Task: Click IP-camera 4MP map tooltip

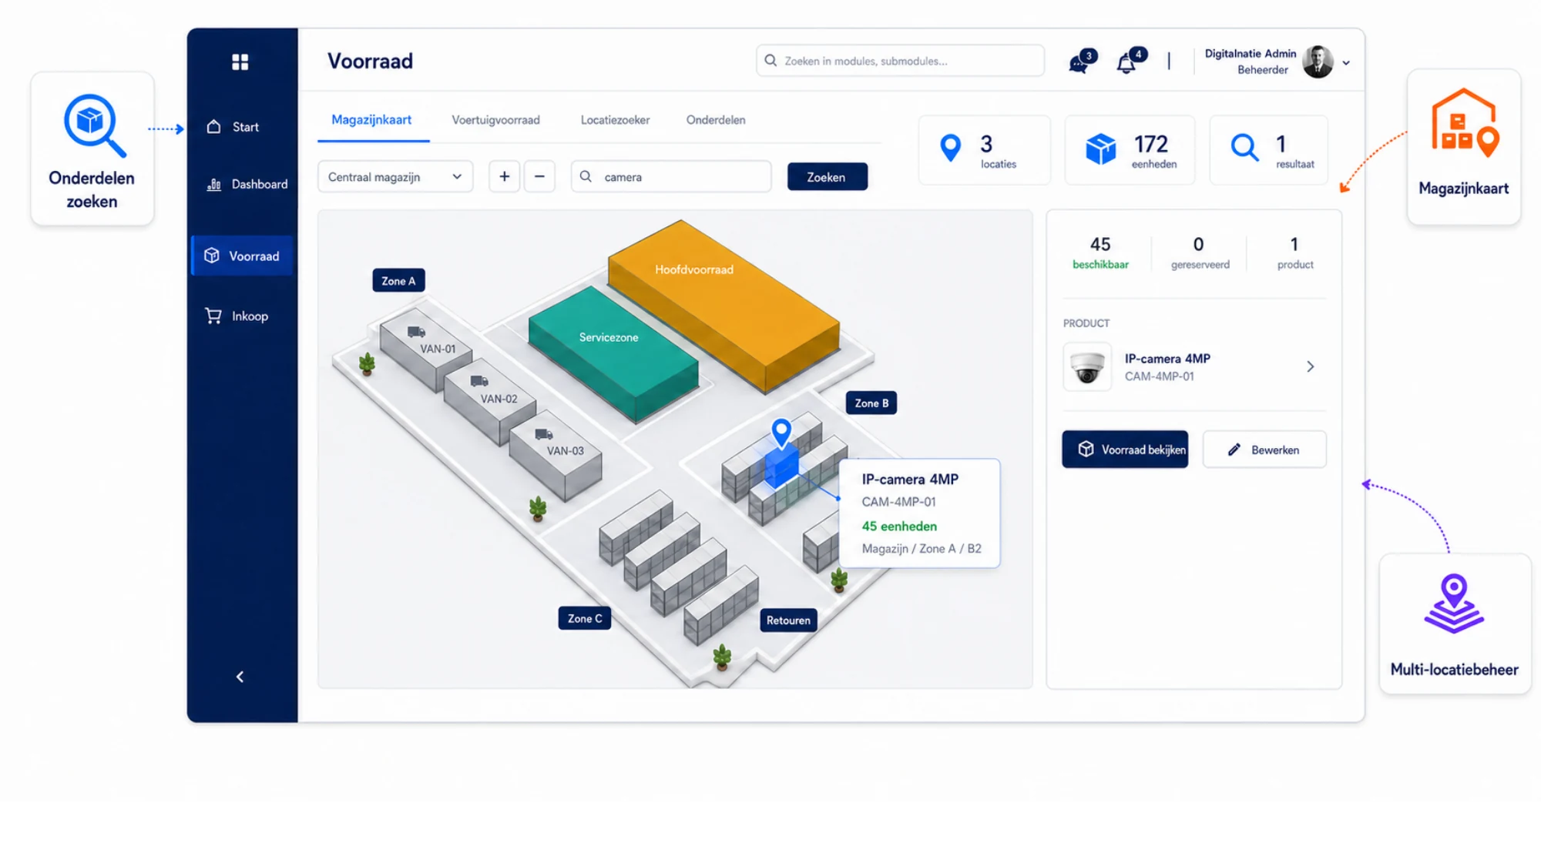Action: click(x=920, y=513)
